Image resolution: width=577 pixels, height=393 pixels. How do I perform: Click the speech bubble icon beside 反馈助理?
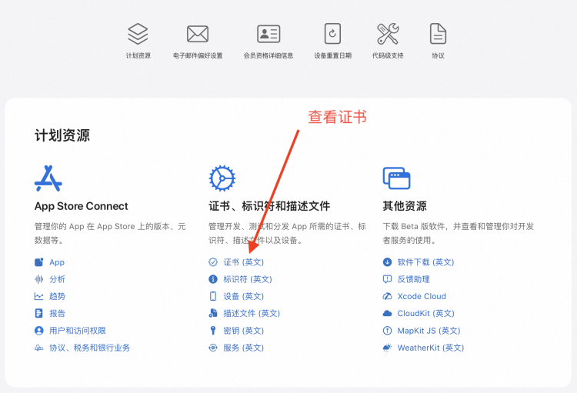[387, 279]
